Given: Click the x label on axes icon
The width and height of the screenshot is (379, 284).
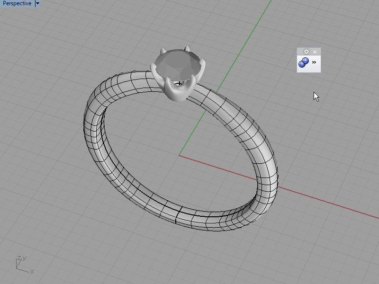Looking at the screenshot, I should tap(32, 272).
